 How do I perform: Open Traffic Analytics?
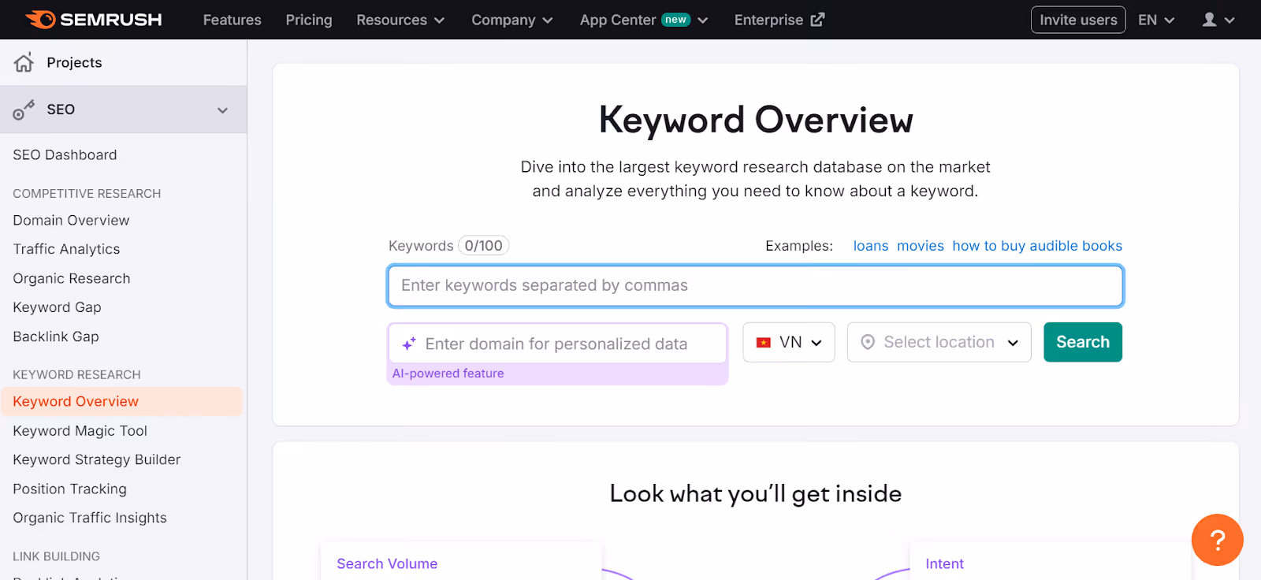66,249
